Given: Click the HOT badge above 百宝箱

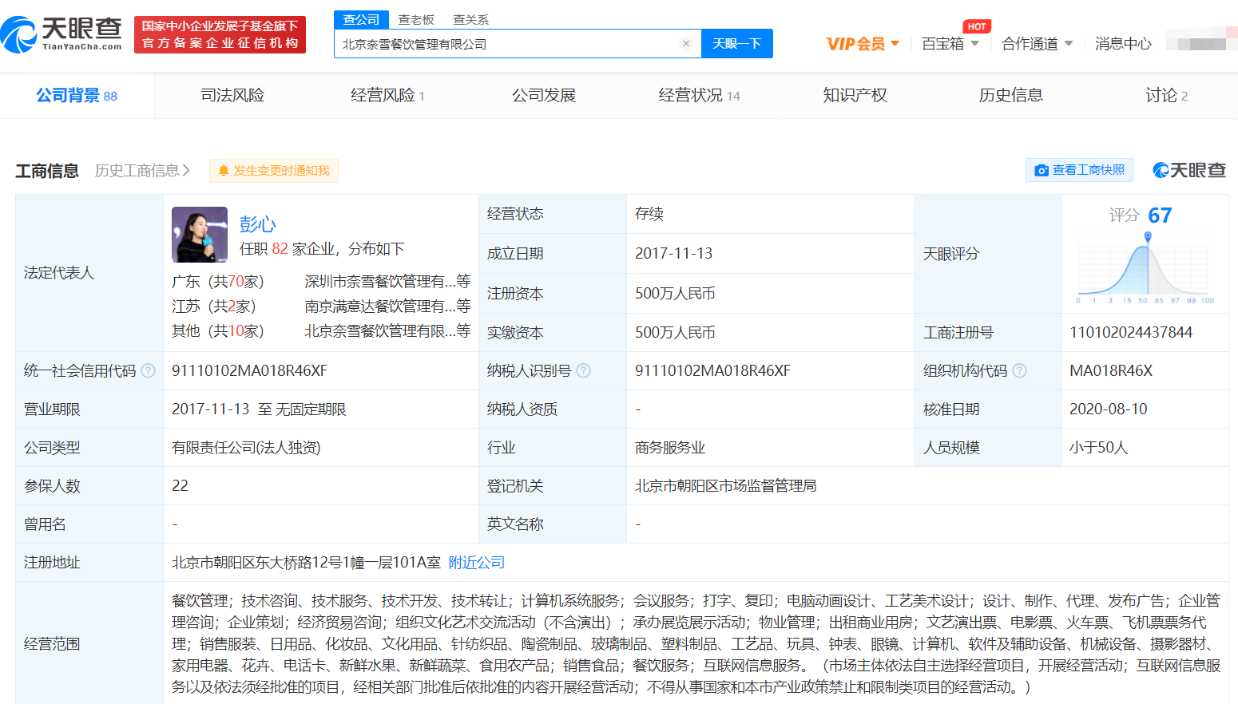Looking at the screenshot, I should (x=976, y=26).
